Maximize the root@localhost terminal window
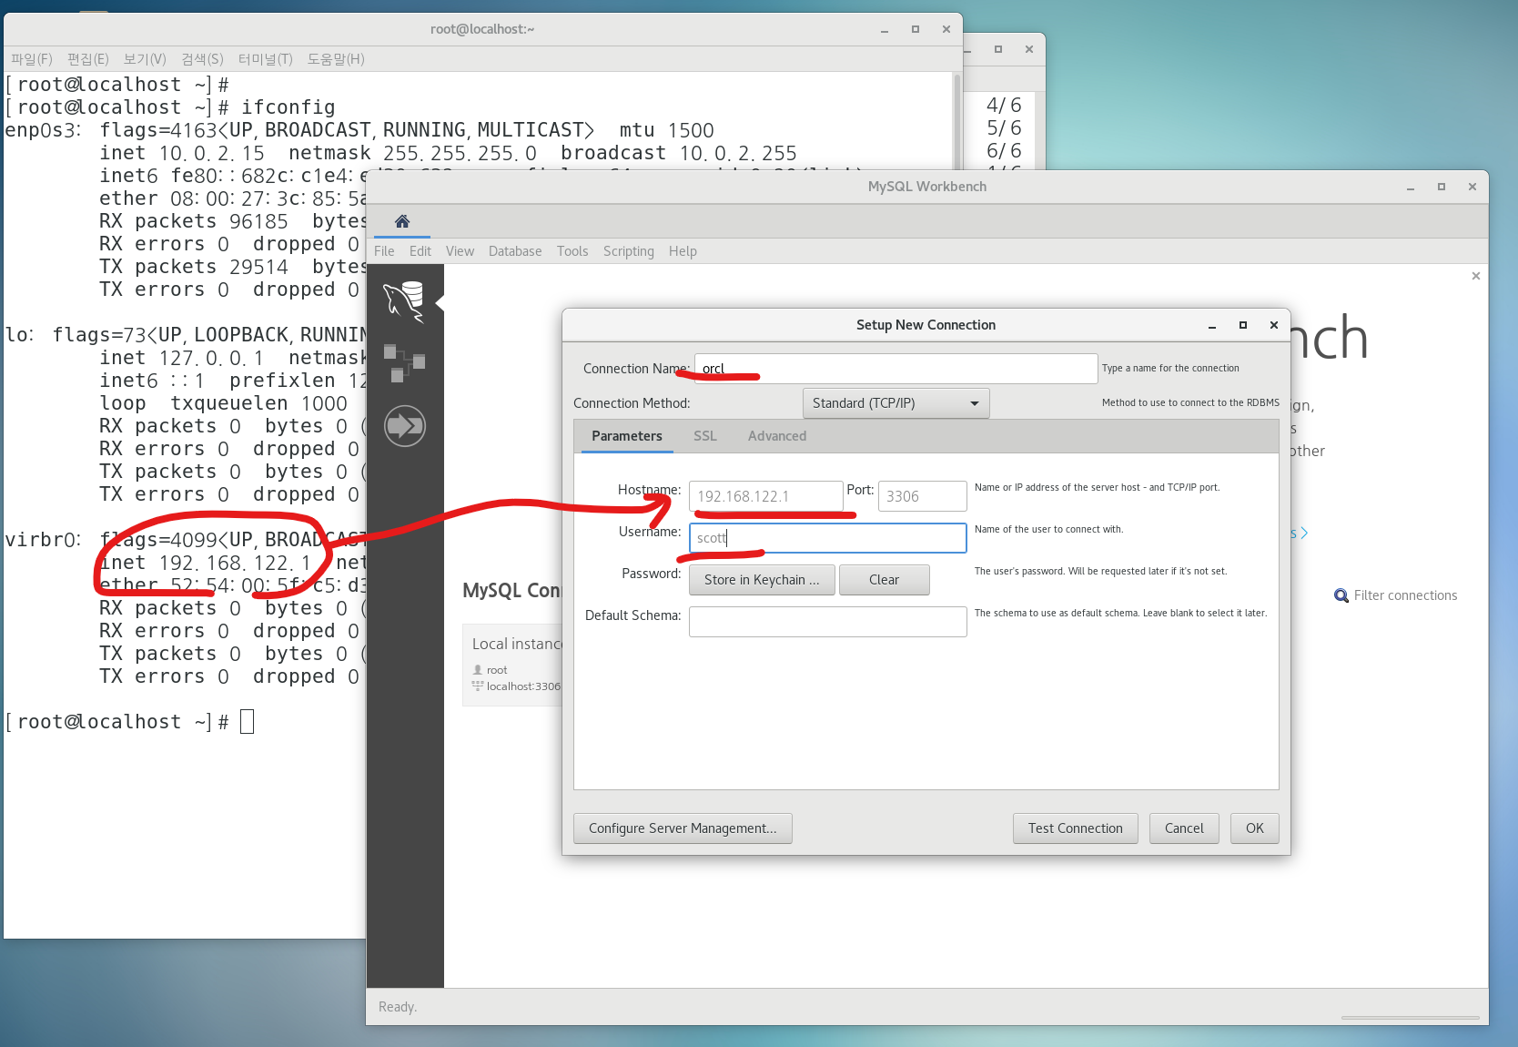 916,29
